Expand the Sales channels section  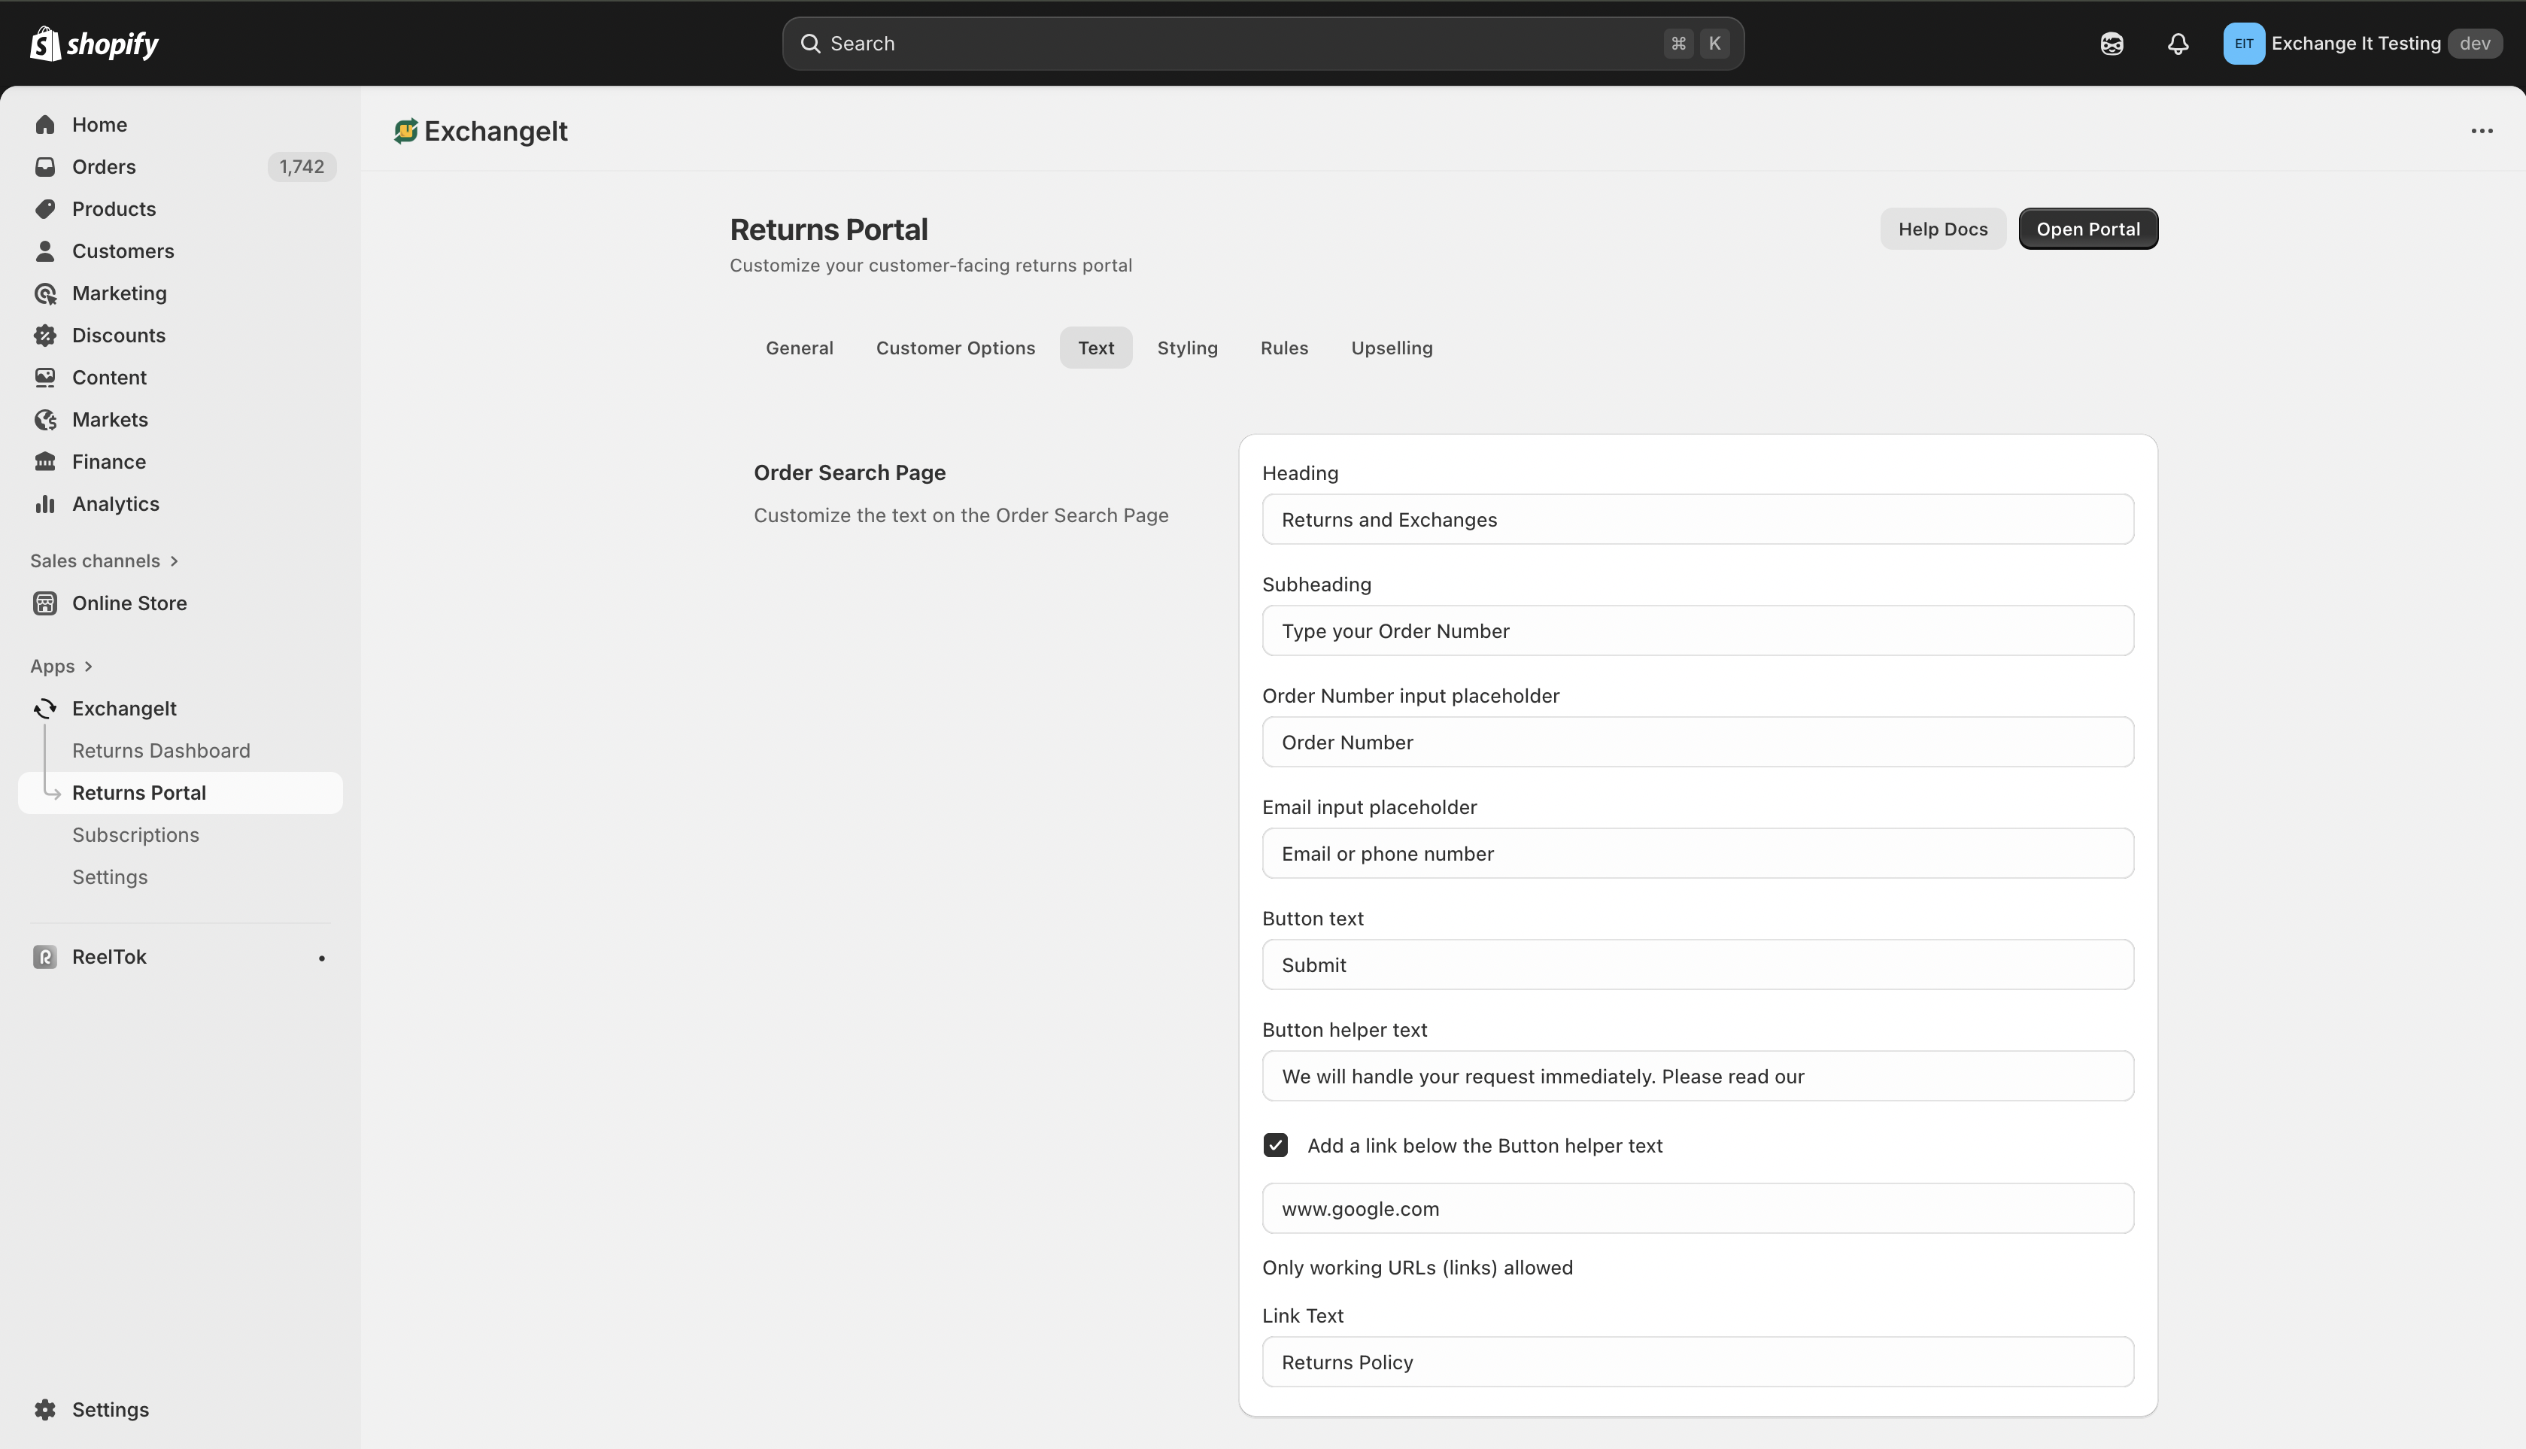tap(174, 561)
